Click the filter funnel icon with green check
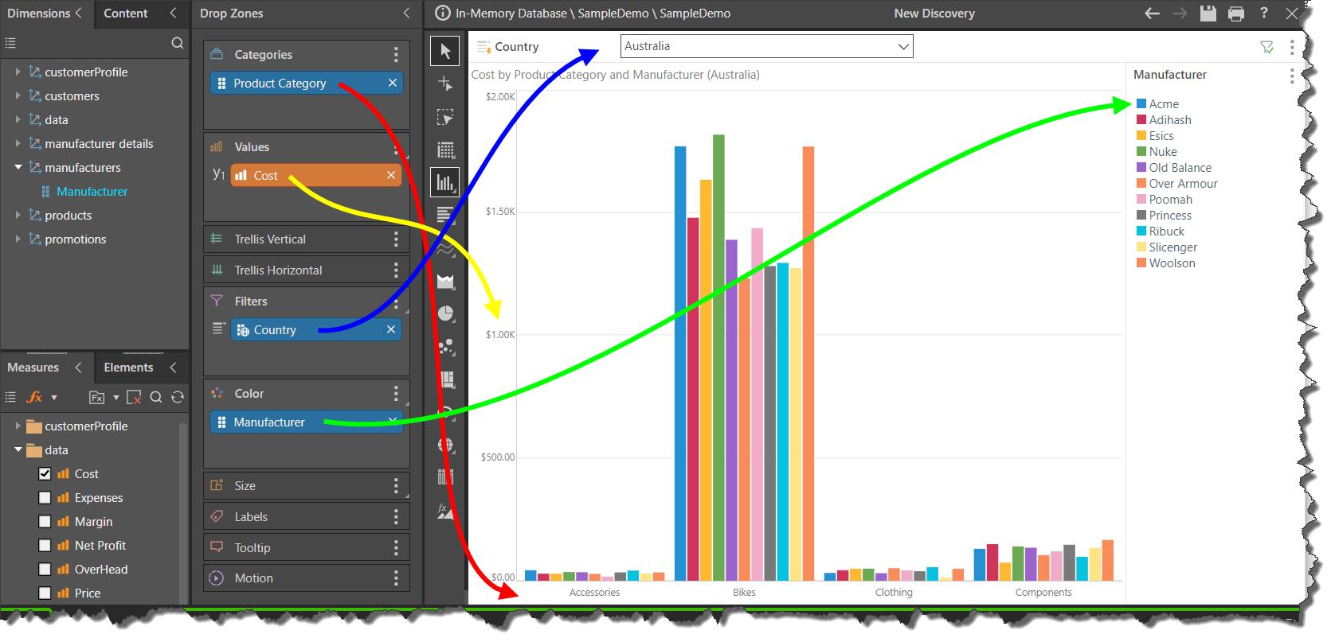Image resolution: width=1335 pixels, height=642 pixels. (1266, 48)
